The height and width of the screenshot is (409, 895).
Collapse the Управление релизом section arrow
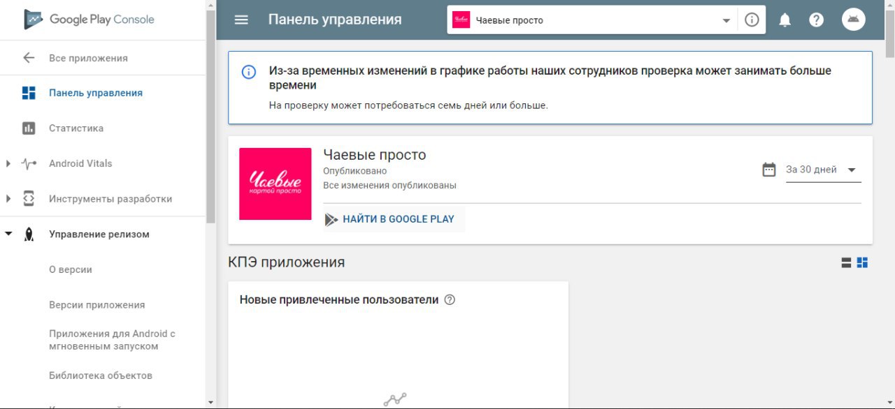click(8, 235)
